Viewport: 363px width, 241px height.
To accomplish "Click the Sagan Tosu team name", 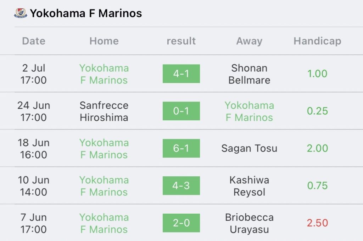I will 249,148.
